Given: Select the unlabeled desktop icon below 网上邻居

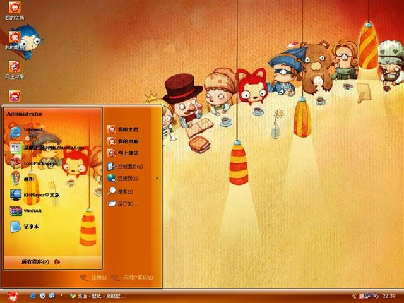Looking at the screenshot, I should (15, 96).
